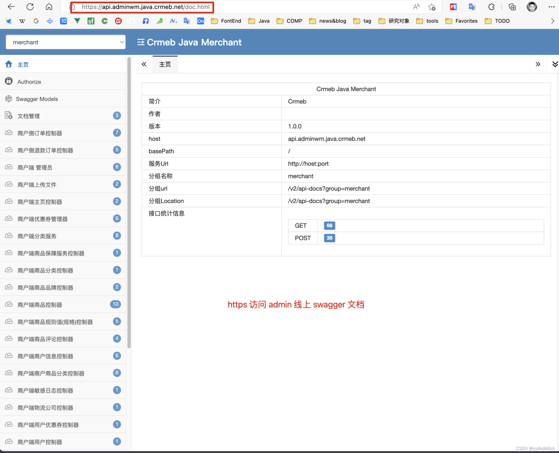
Task: Open 商户端主页控制器 menu item
Action: point(63,201)
